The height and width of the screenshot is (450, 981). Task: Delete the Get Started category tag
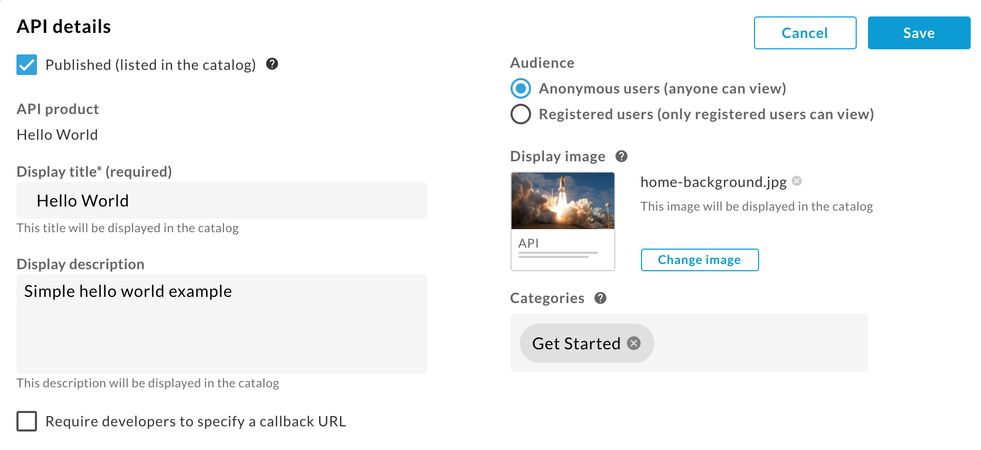(x=634, y=343)
